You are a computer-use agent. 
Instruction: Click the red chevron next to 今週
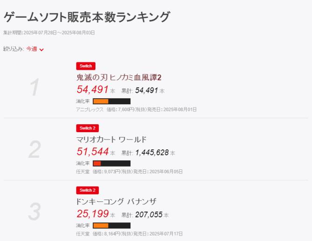pos(41,49)
